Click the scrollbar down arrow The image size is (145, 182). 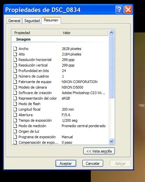(111, 141)
